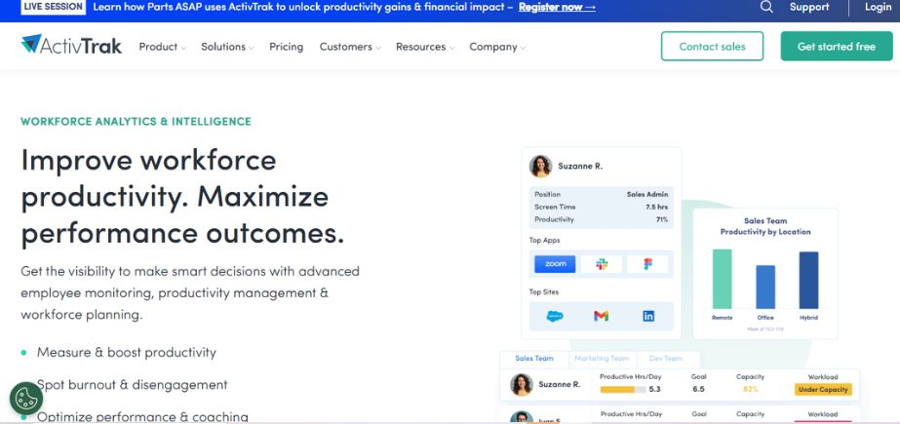Click the Hybrid bar in chart

(x=808, y=280)
